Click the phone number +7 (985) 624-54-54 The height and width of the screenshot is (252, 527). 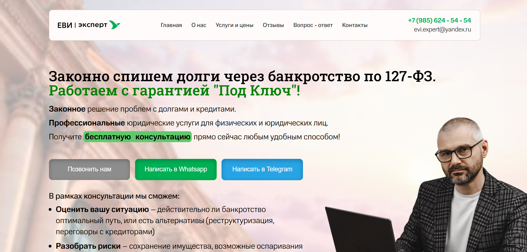pyautogui.click(x=439, y=20)
